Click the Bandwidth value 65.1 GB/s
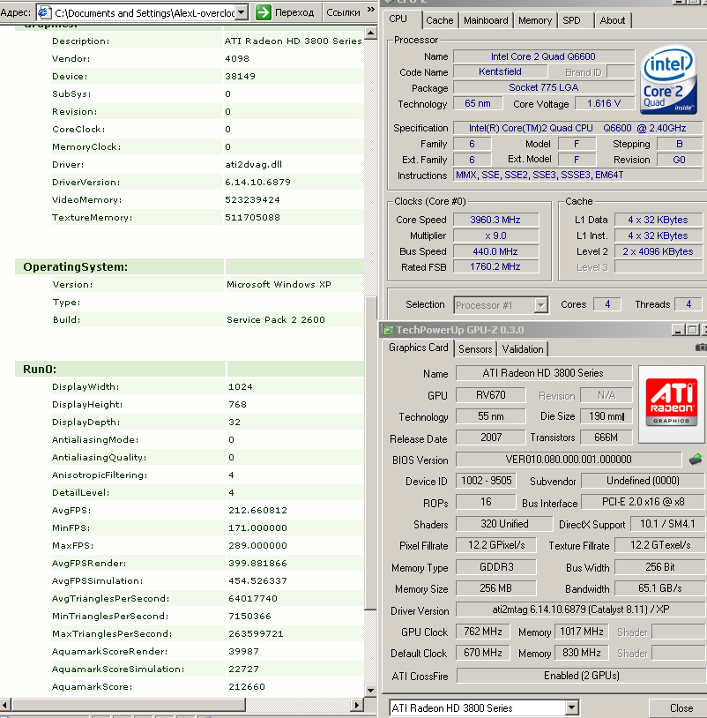This screenshot has height=718, width=707. pyautogui.click(x=660, y=588)
